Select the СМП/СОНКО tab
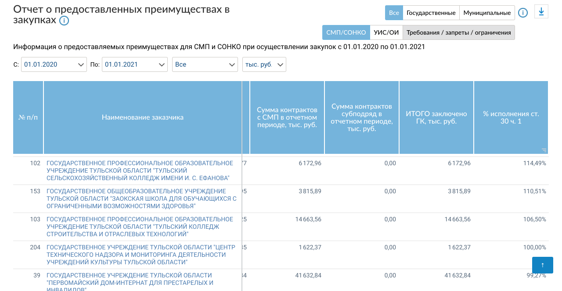Screen dimensions: 562x291 pyautogui.click(x=346, y=32)
